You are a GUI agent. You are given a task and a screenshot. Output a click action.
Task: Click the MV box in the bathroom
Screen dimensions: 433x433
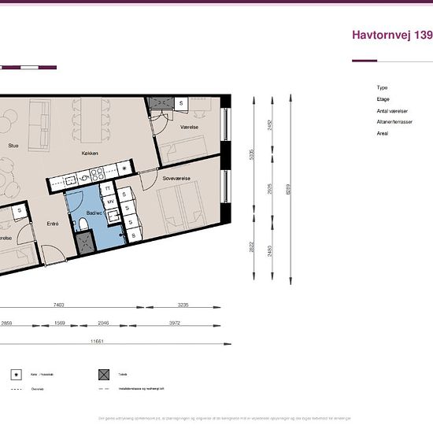tap(110, 202)
